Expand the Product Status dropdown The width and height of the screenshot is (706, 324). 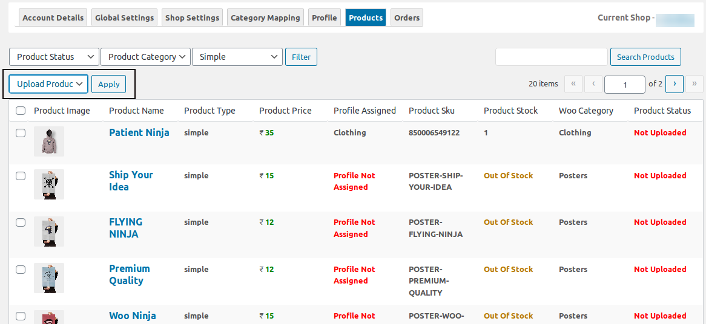click(x=54, y=57)
